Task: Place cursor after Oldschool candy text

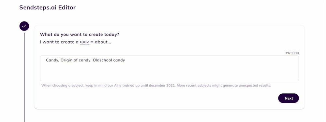Action: pos(125,60)
